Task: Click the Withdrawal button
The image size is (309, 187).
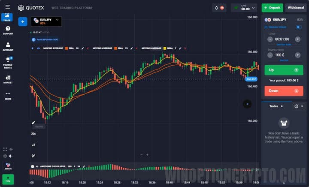Action: pyautogui.click(x=296, y=8)
